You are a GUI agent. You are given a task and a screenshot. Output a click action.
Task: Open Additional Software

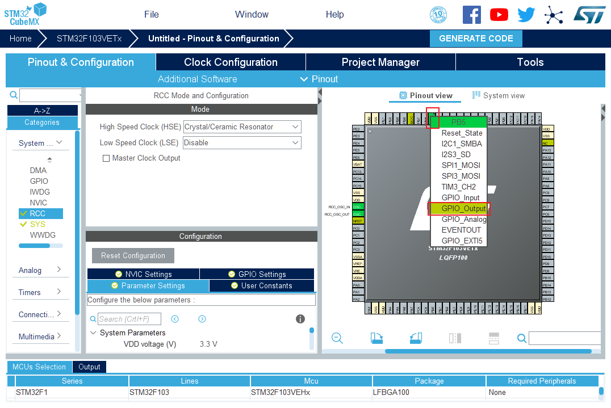click(x=197, y=79)
